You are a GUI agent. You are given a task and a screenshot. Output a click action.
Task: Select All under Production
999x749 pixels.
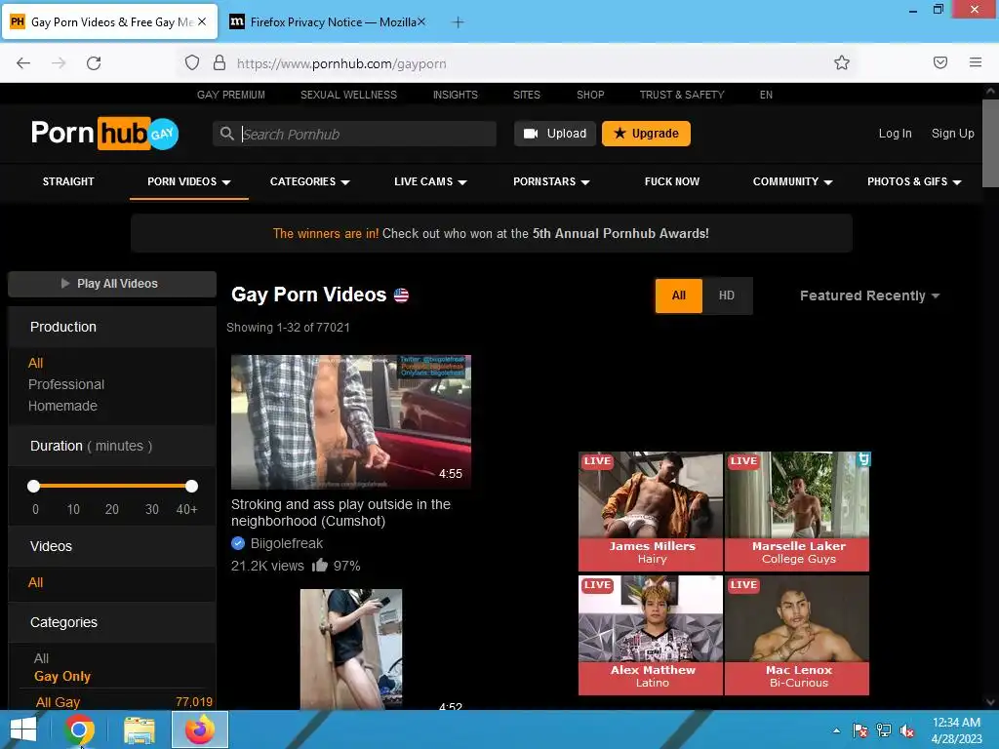point(36,363)
